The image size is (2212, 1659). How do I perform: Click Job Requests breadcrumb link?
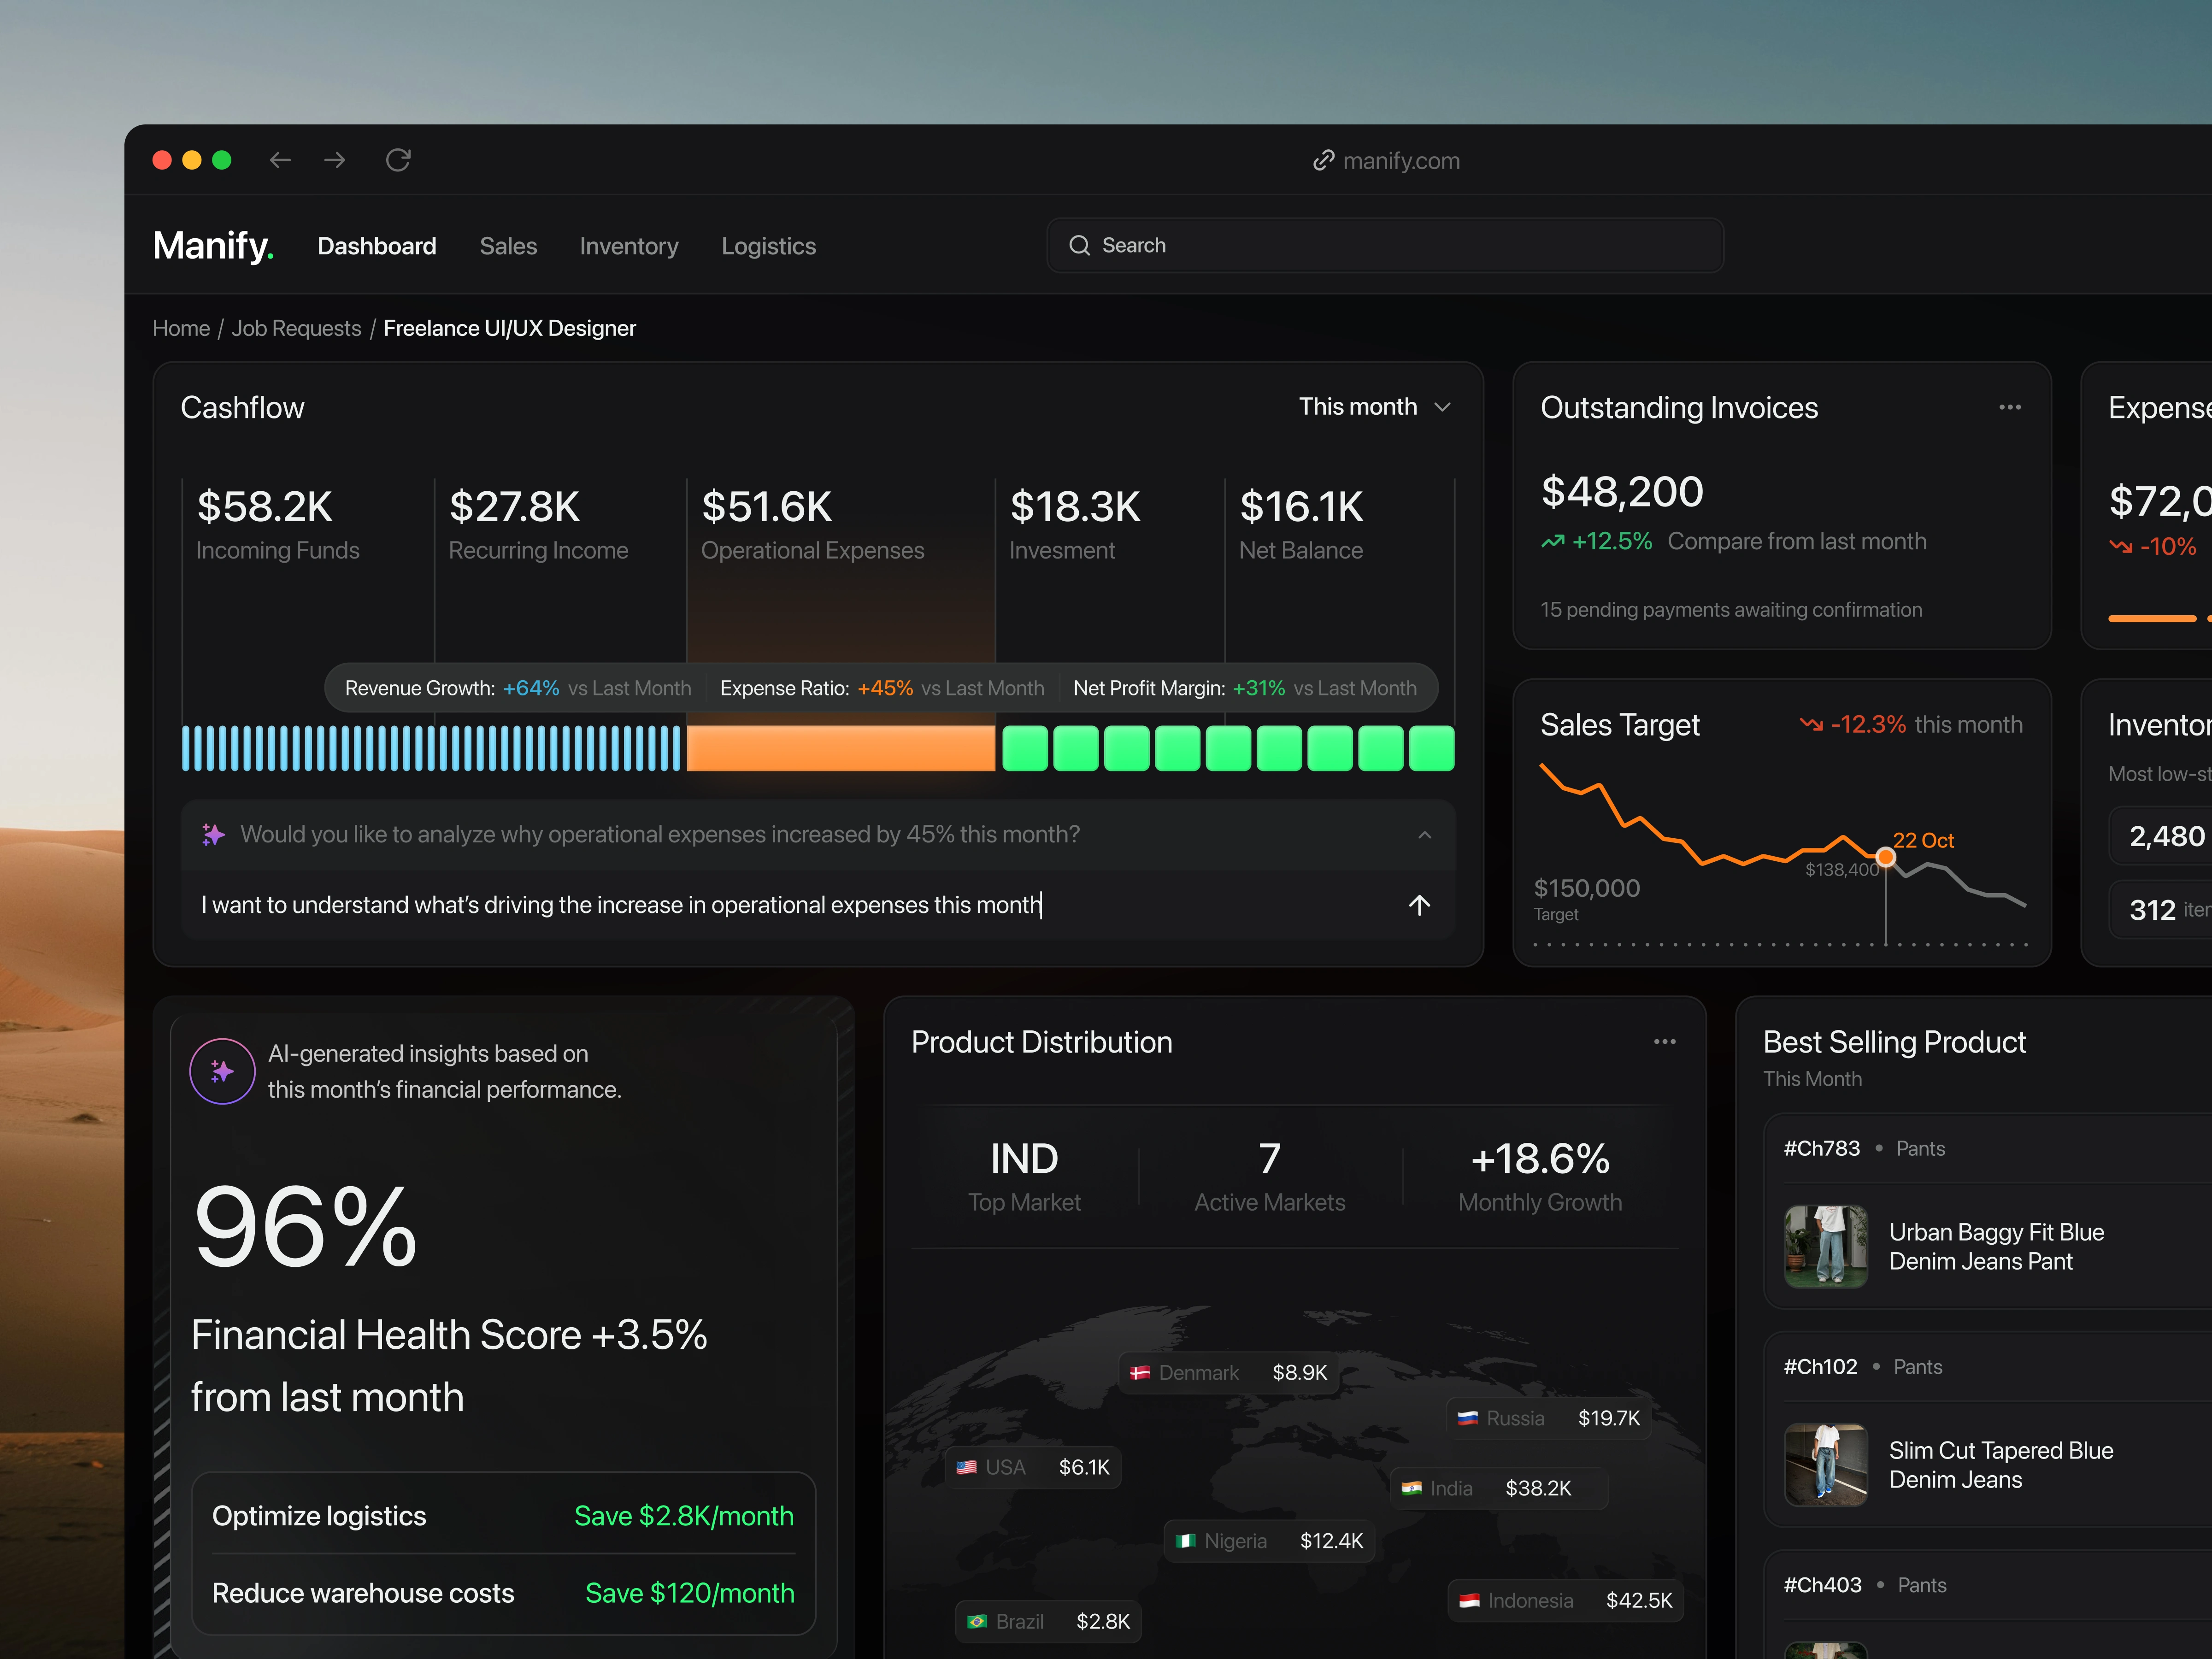pos(296,328)
